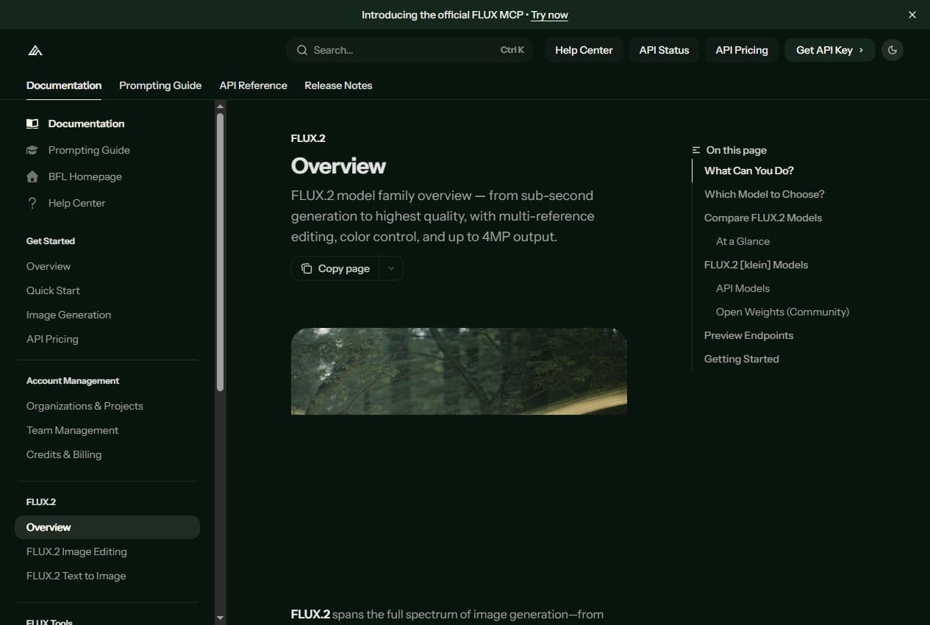Screen dimensions: 930x625
Task: Open Overview under Get Started
Action: [49, 266]
